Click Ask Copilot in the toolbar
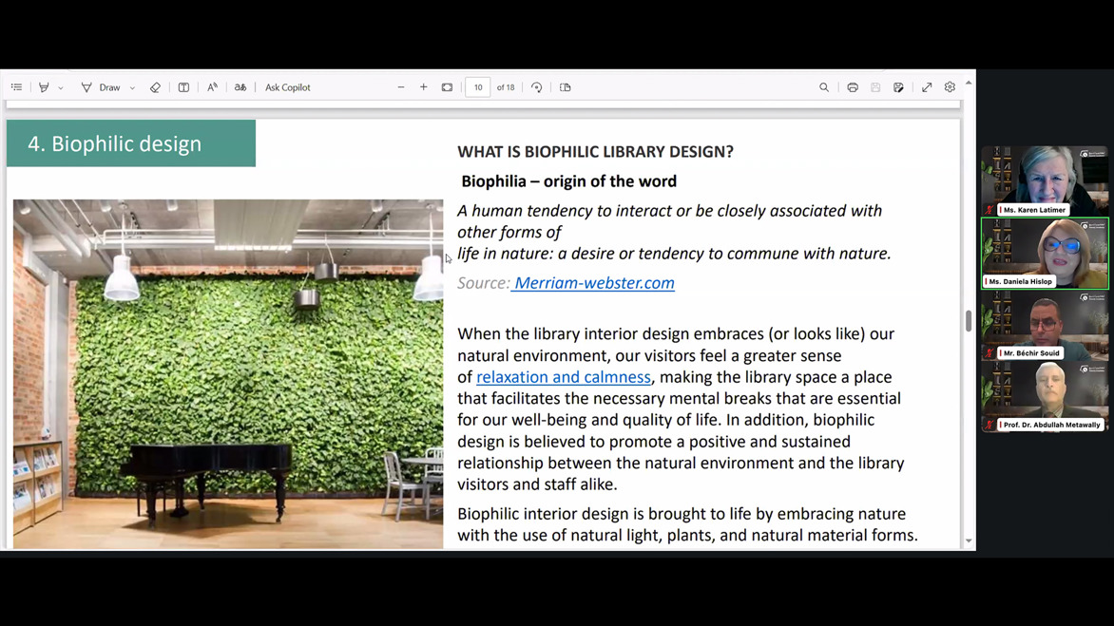This screenshot has height=626, width=1114. (x=287, y=87)
